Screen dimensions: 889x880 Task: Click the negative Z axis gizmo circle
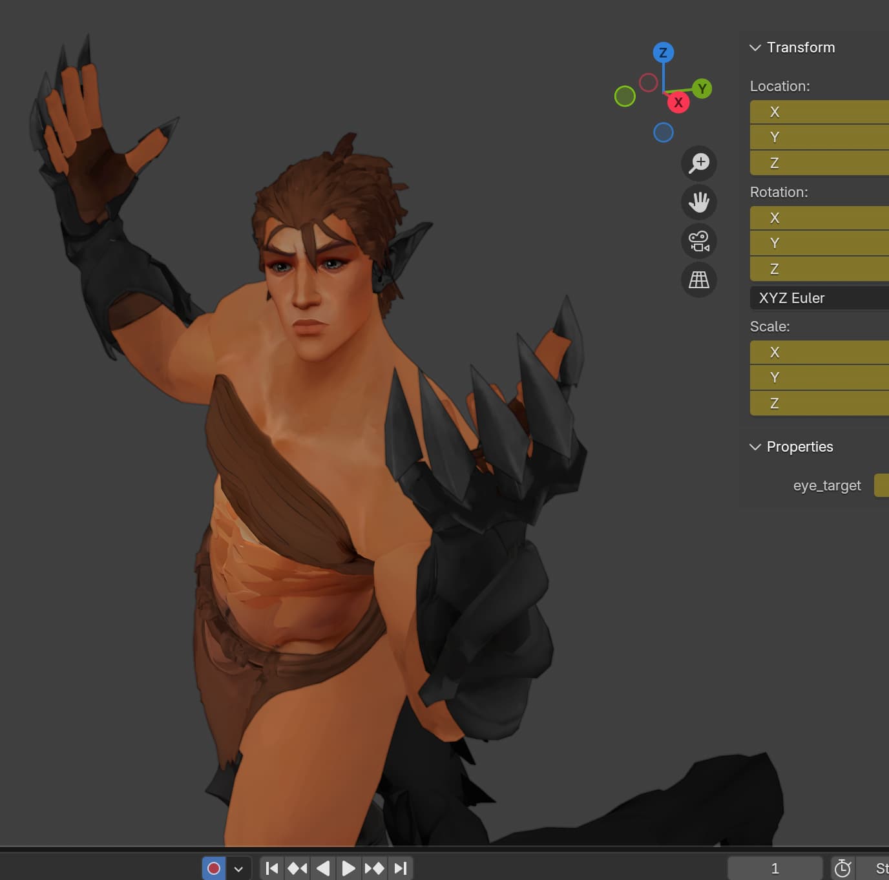point(663,132)
